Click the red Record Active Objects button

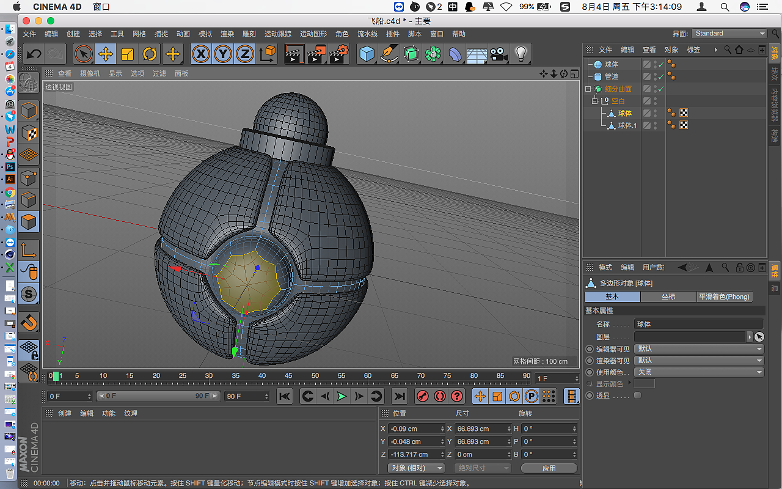(423, 396)
